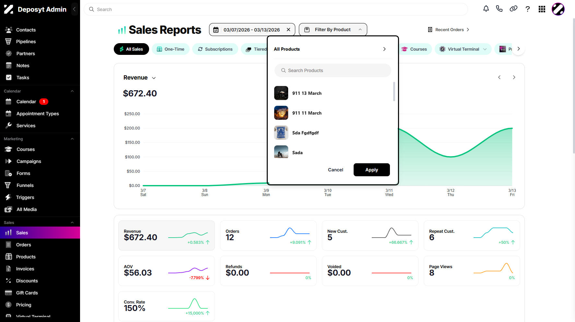Click the top global Search field
This screenshot has width=575, height=322.
[x=276, y=9]
